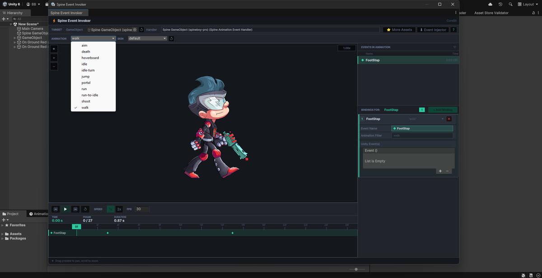
Task: Choose 'idle-turn' from the dropdown list
Action: [x=93, y=70]
